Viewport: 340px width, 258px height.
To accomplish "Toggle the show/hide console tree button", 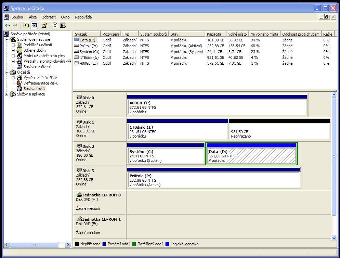I will coord(34,25).
